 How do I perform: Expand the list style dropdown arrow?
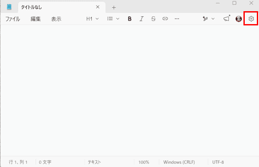117,19
